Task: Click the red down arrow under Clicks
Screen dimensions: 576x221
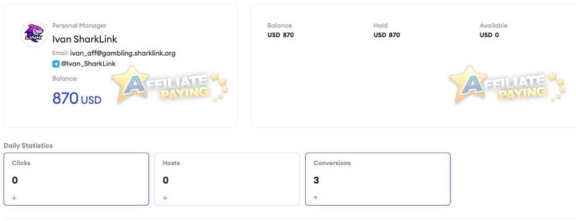Action: 14,197
